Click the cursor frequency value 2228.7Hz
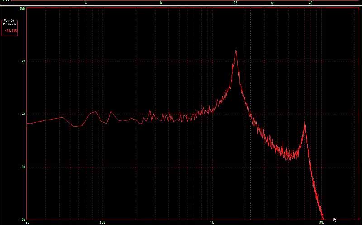The width and height of the screenshot is (362, 225). click(x=9, y=24)
